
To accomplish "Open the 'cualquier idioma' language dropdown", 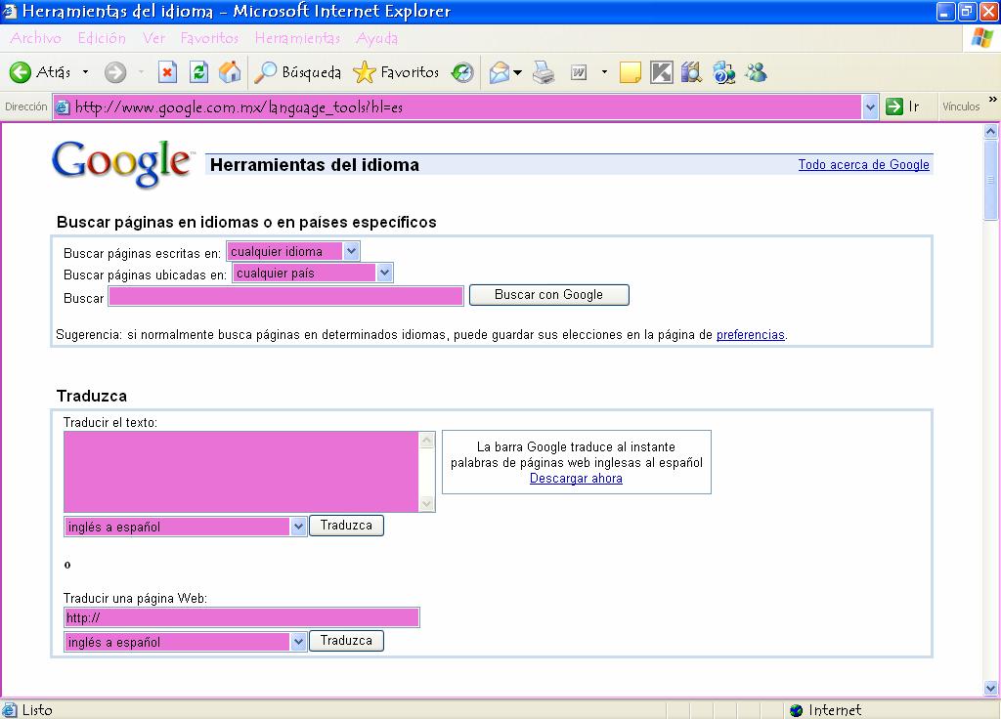I will [x=293, y=251].
